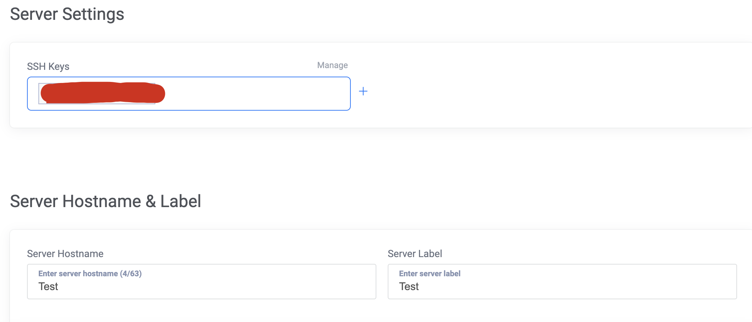
Task: Focus the SSH Keys selection box
Action: pos(249,94)
